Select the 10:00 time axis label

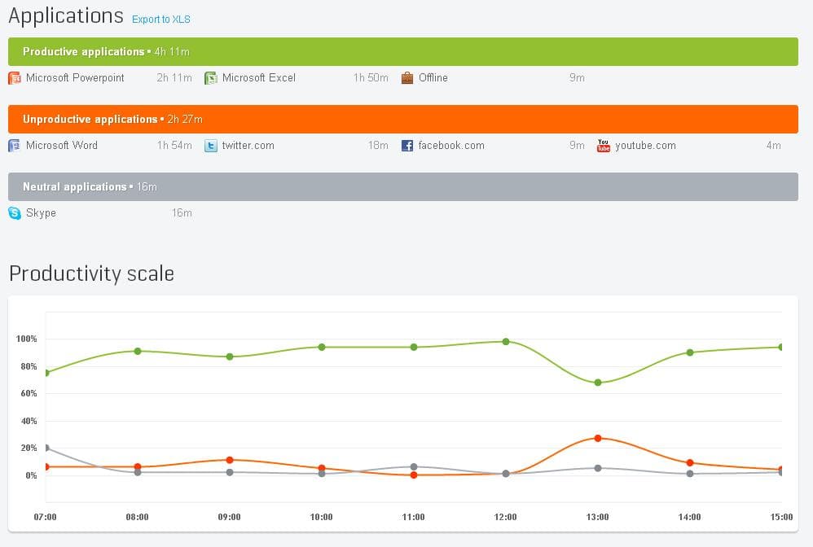pyautogui.click(x=322, y=517)
